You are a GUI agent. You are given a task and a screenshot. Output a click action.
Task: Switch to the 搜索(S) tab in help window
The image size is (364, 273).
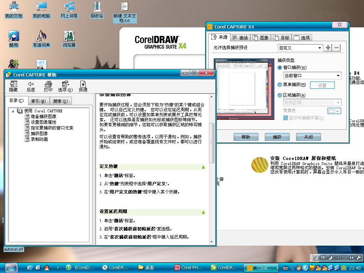[x=60, y=101]
